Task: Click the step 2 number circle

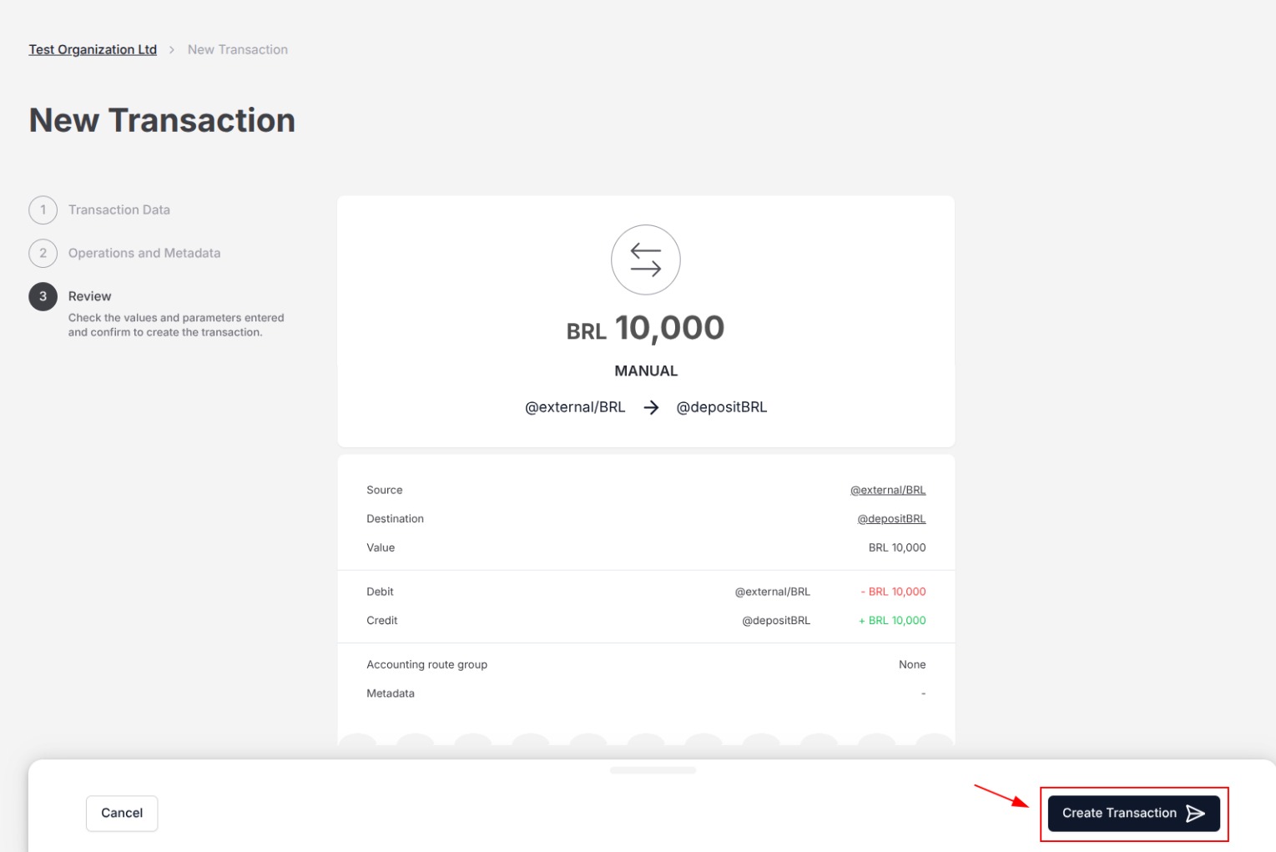Action: tap(43, 253)
